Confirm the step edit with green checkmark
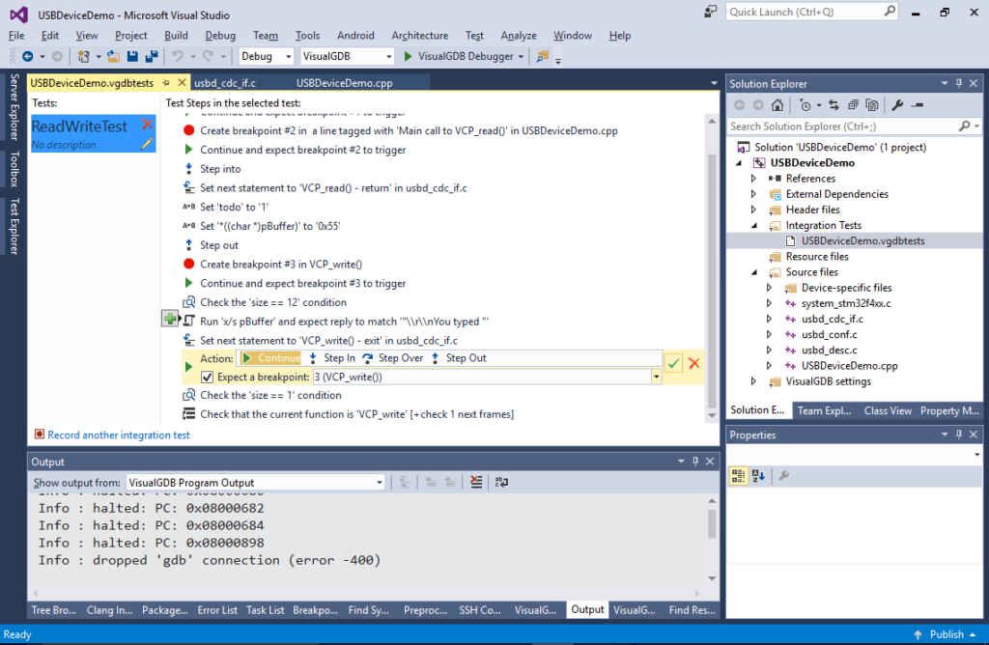The width and height of the screenshot is (989, 645). point(673,363)
